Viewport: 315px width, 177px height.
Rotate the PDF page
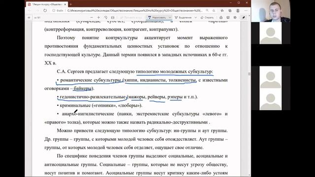pos(106,18)
